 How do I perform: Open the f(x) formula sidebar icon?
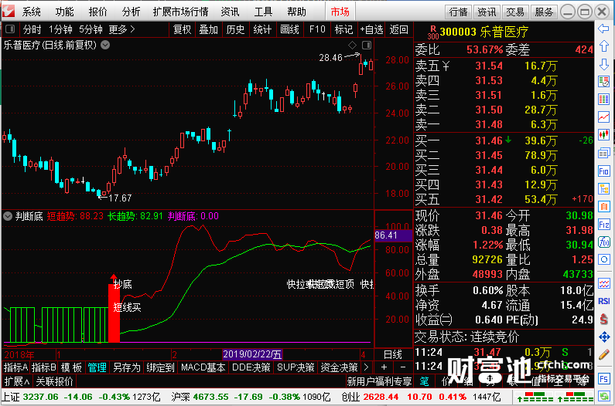(603, 242)
